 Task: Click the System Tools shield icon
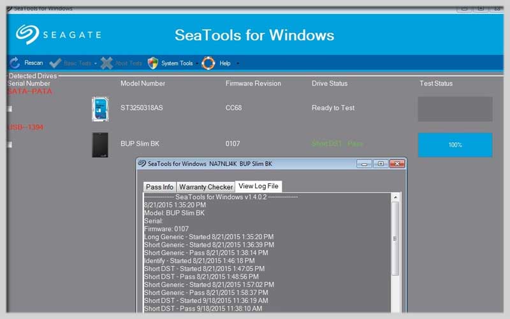coord(153,63)
